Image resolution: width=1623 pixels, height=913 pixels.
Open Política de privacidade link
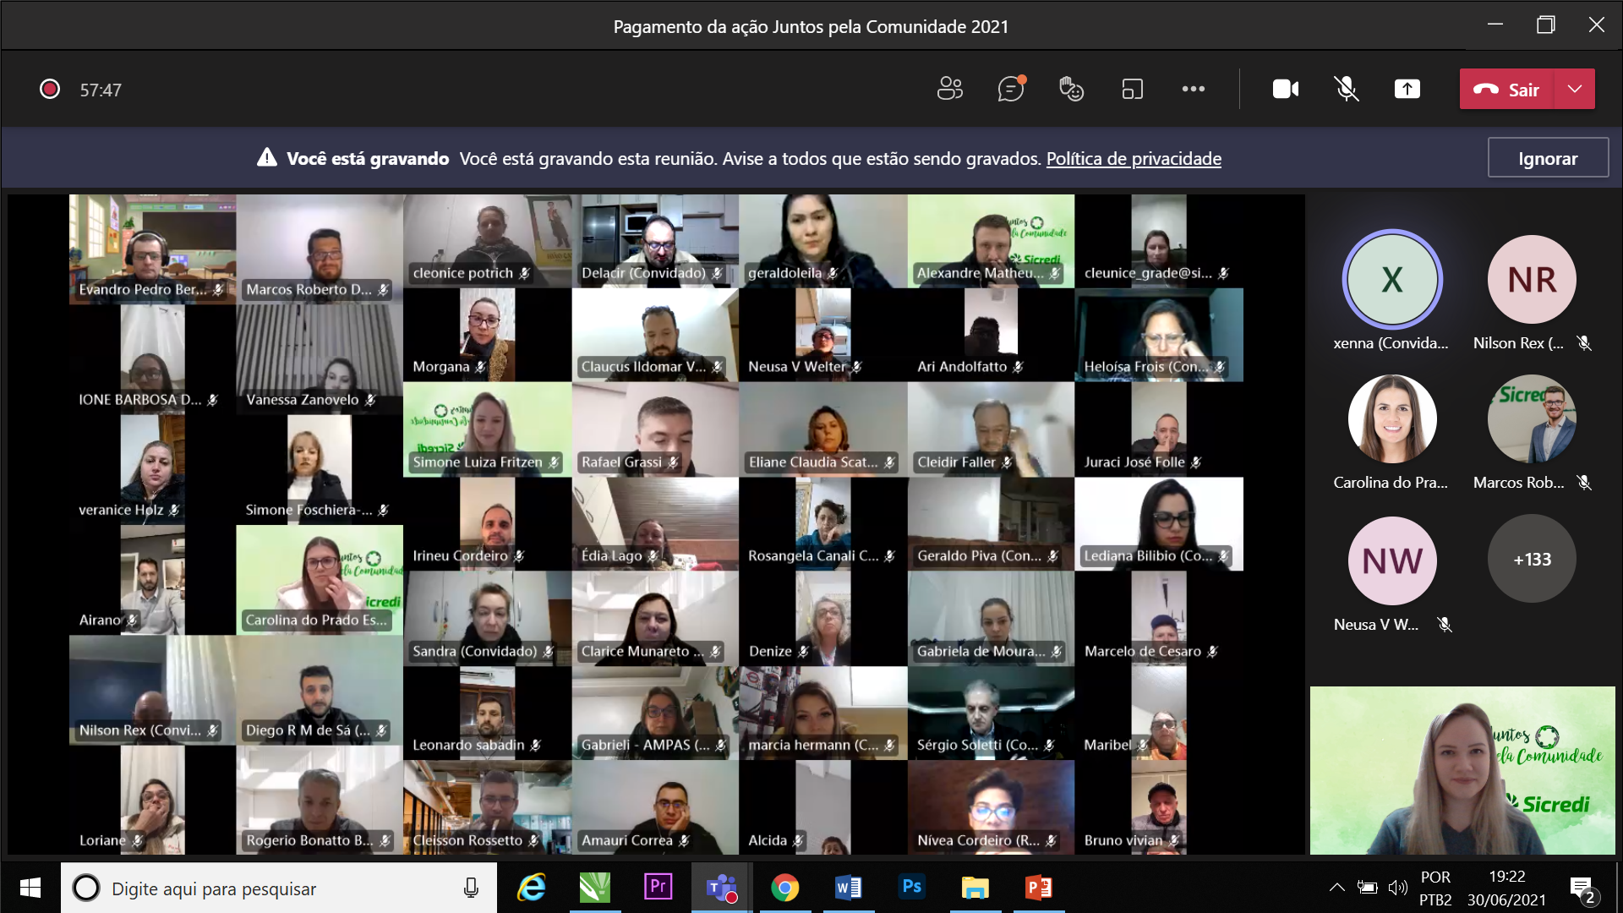1133,158
